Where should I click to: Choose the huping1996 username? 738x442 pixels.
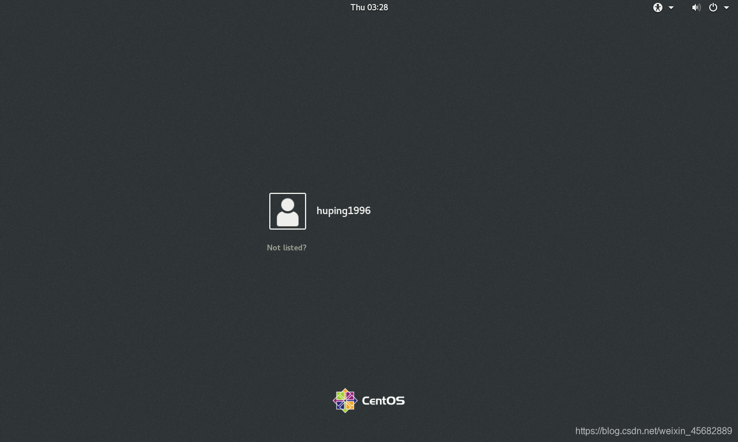point(344,211)
